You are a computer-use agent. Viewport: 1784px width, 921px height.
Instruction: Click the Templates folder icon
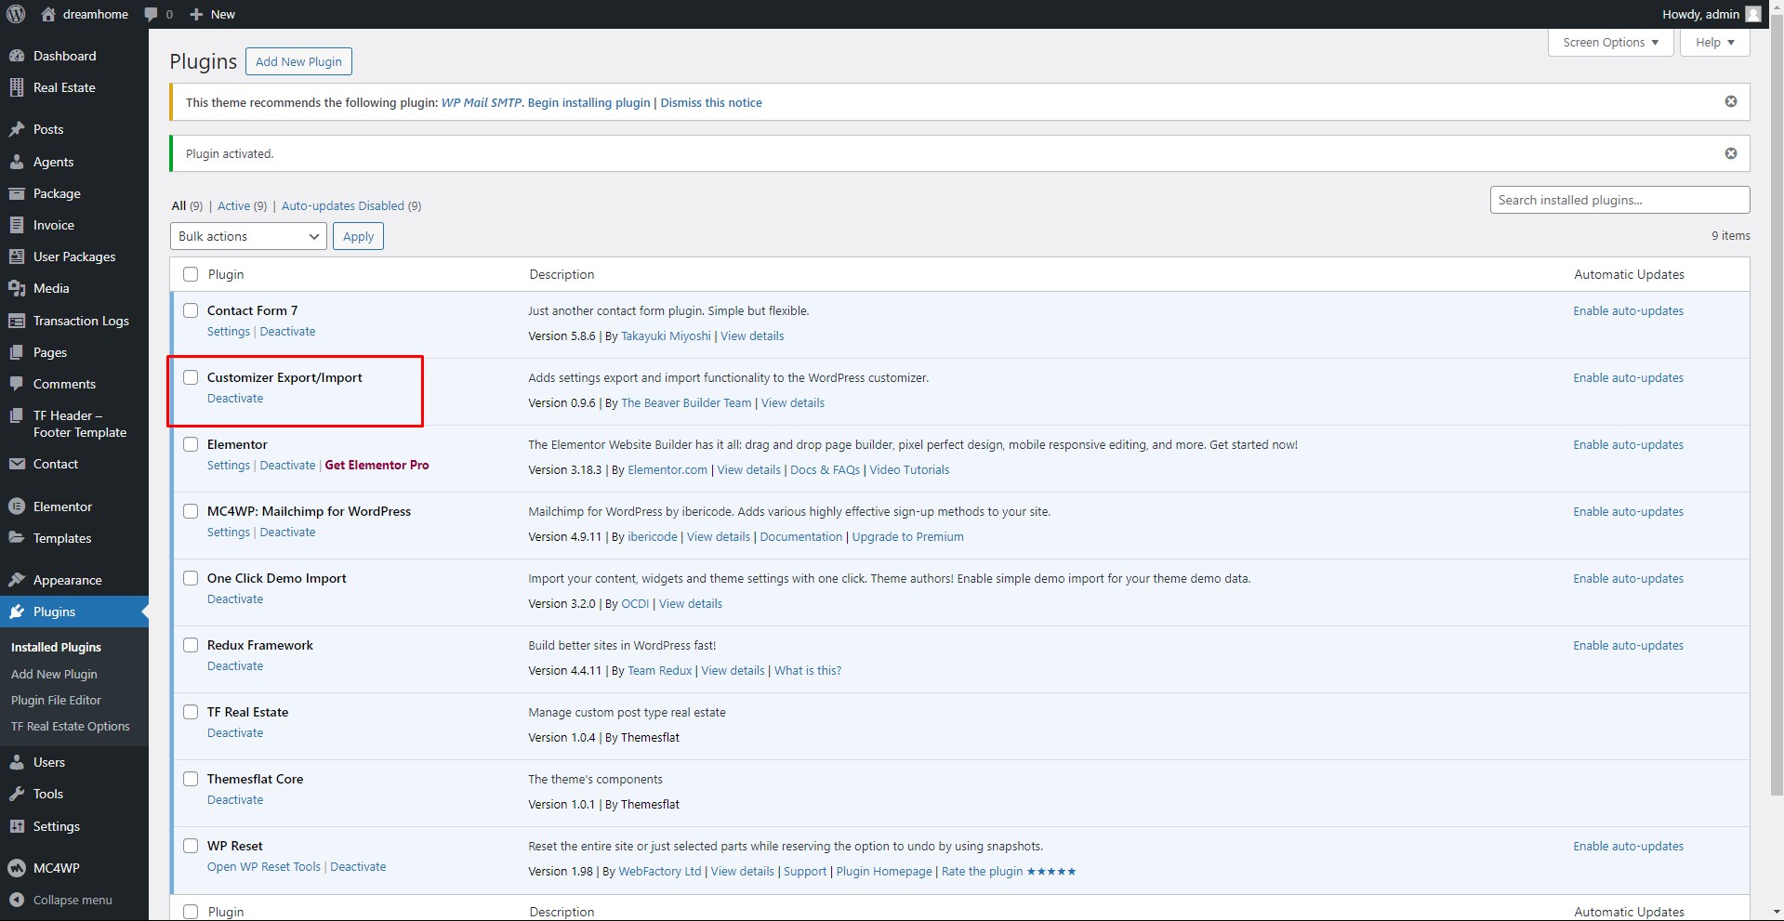point(17,538)
